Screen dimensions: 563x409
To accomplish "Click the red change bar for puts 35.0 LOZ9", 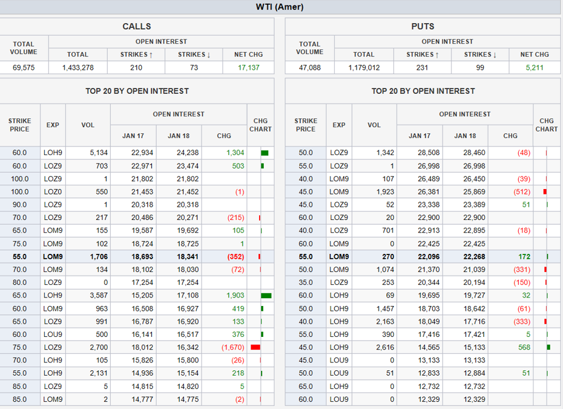I will (545, 283).
